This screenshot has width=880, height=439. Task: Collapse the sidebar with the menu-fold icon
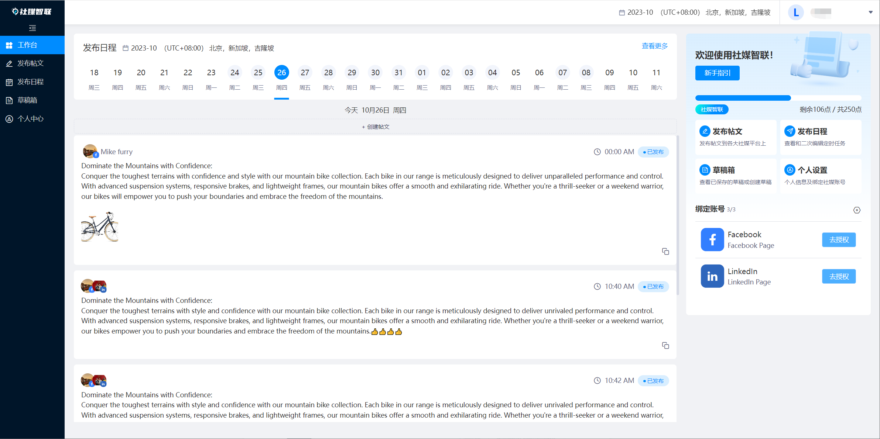click(32, 28)
